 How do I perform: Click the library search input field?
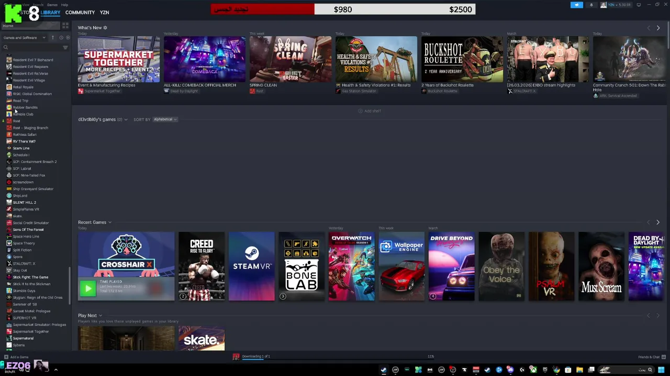[x=34, y=48]
